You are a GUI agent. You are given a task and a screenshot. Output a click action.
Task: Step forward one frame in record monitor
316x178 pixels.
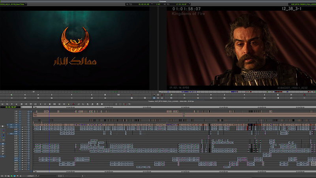point(211,95)
